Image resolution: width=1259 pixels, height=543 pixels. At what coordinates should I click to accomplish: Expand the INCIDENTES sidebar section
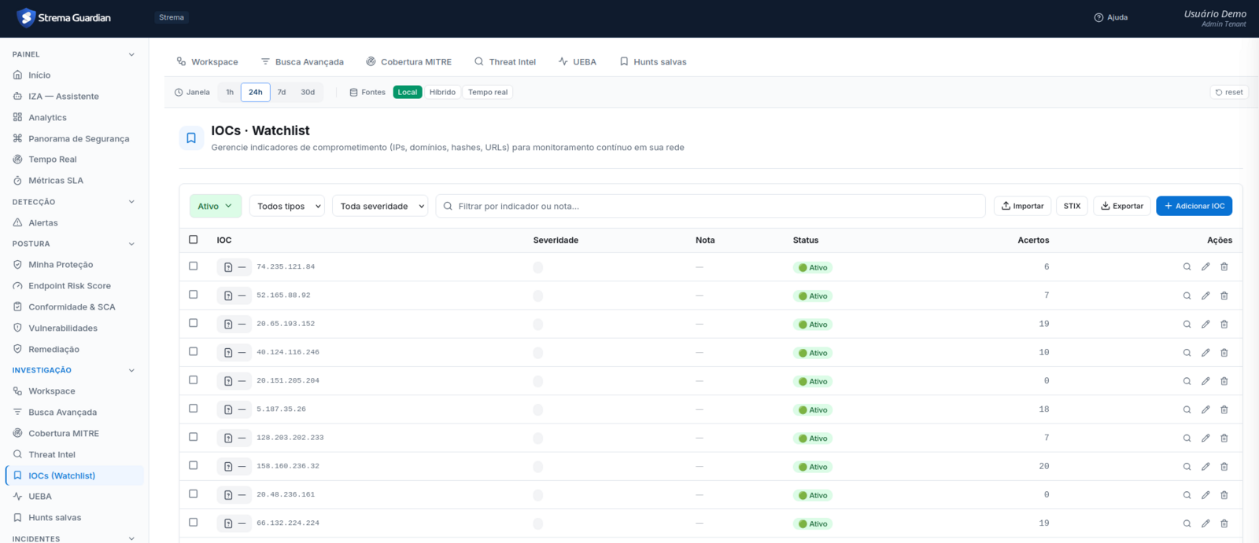point(131,538)
